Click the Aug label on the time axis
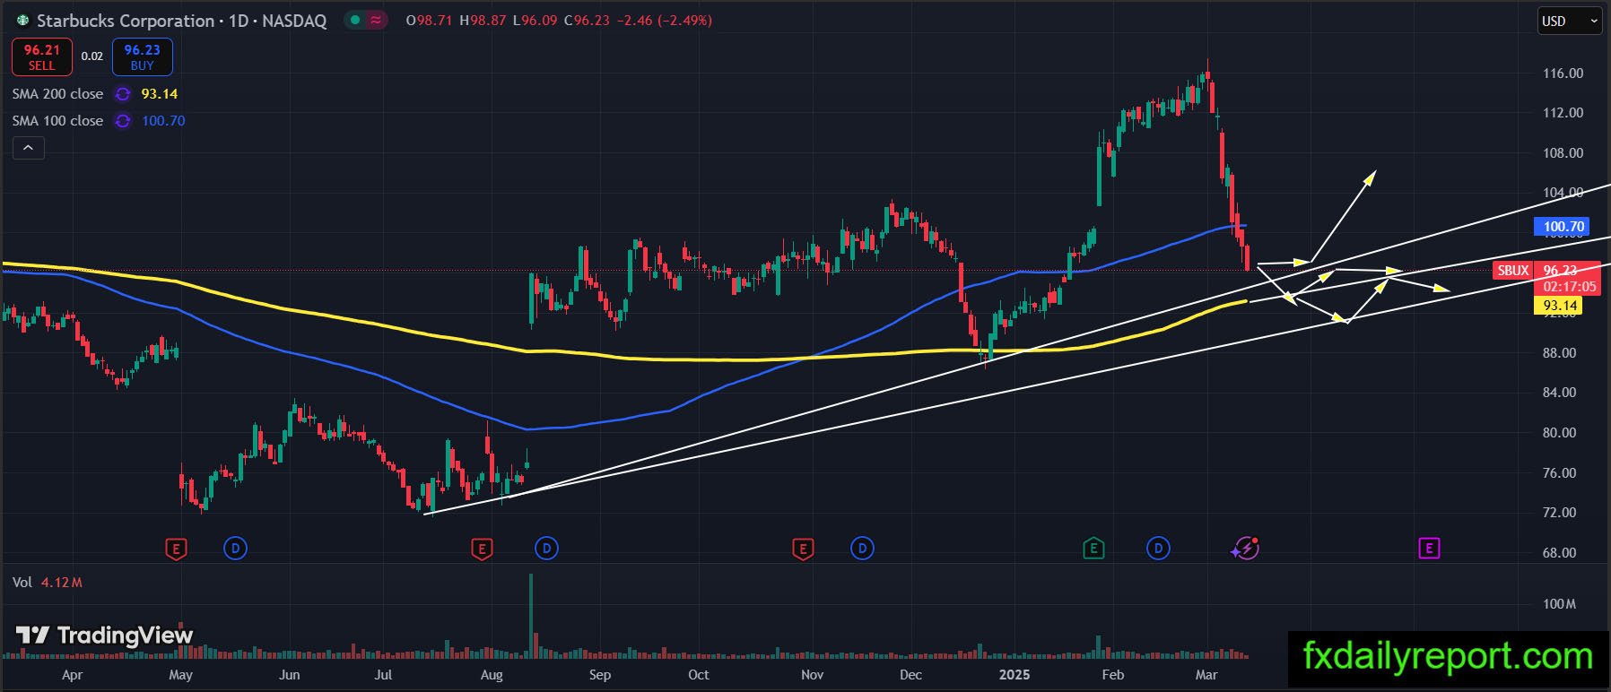The height and width of the screenshot is (692, 1611). [x=492, y=675]
